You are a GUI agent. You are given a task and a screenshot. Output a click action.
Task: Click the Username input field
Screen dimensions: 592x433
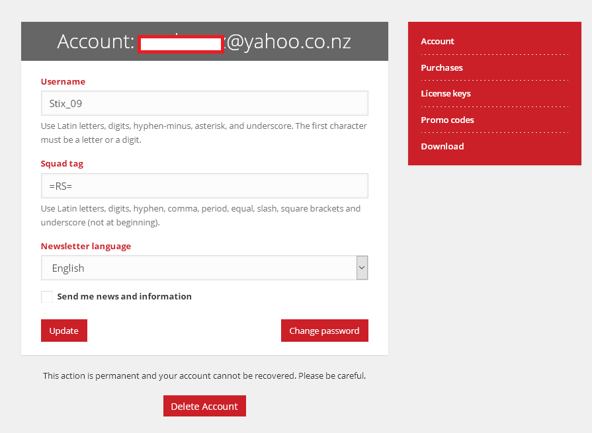204,103
